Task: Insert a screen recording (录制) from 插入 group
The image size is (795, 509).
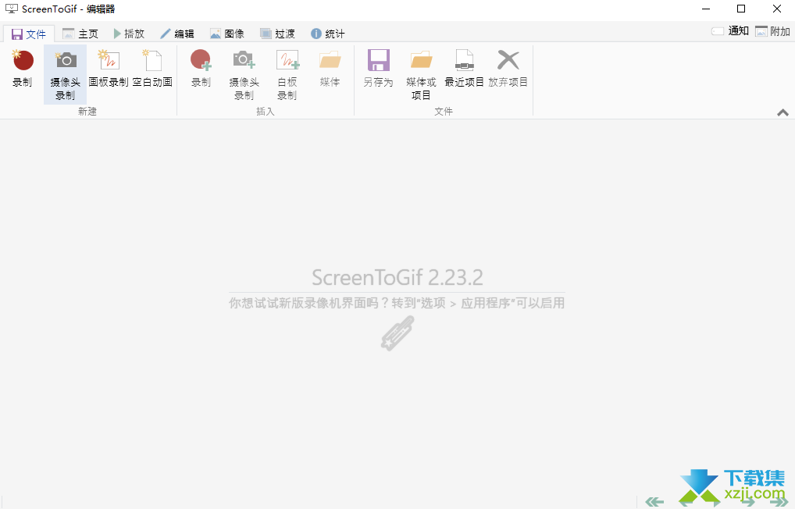Action: pos(201,69)
